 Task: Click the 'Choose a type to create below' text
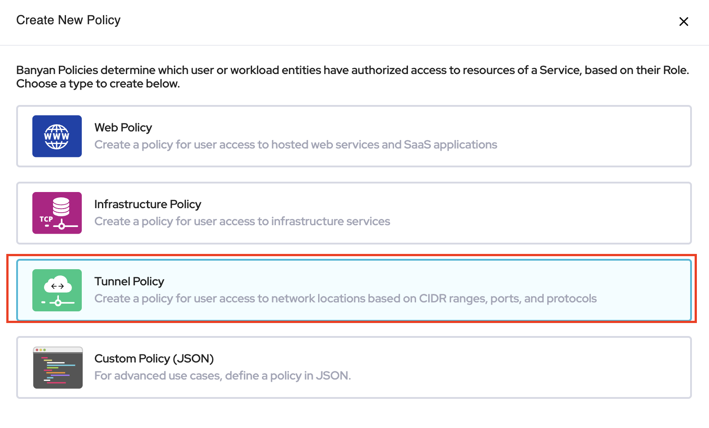click(98, 84)
